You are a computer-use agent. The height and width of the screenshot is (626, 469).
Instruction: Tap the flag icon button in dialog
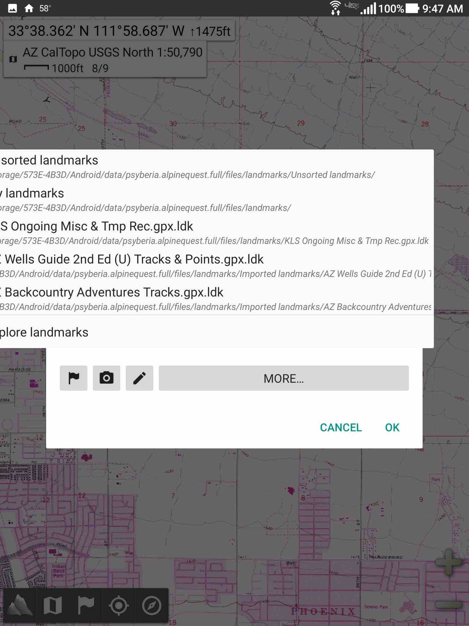(x=74, y=378)
